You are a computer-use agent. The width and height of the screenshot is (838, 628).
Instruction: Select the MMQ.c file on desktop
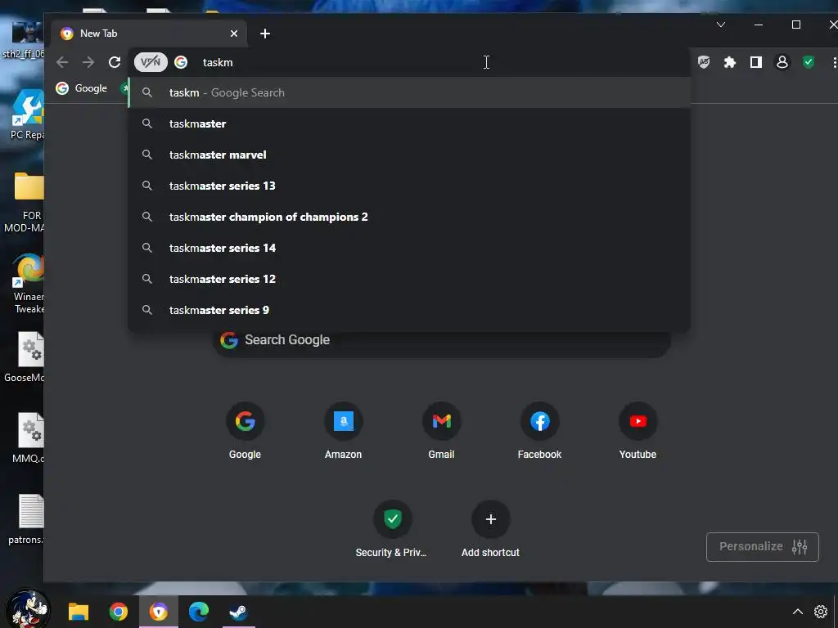29,438
